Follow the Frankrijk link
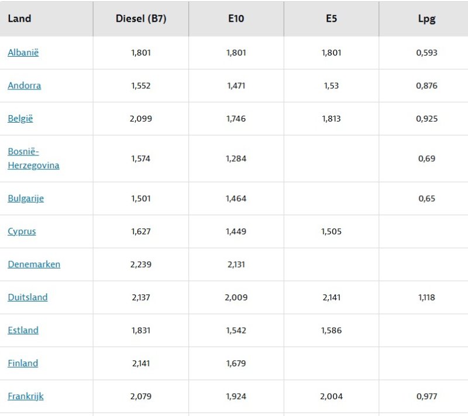Viewport: 468px width, 416px height. tap(26, 396)
